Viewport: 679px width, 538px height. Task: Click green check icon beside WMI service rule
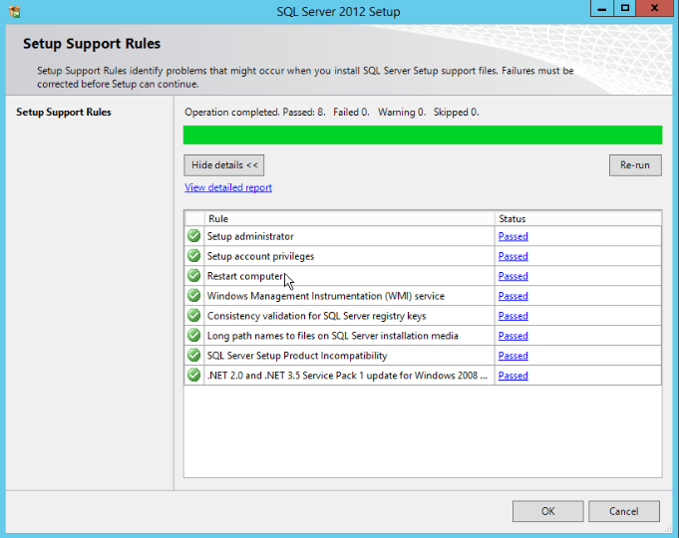(x=193, y=296)
